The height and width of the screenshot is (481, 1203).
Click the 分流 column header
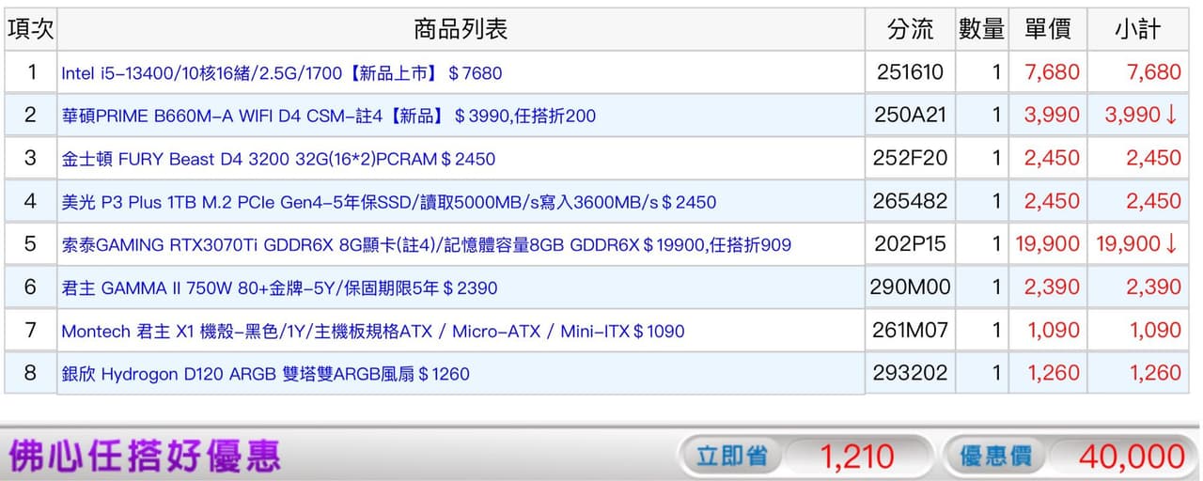910,29
